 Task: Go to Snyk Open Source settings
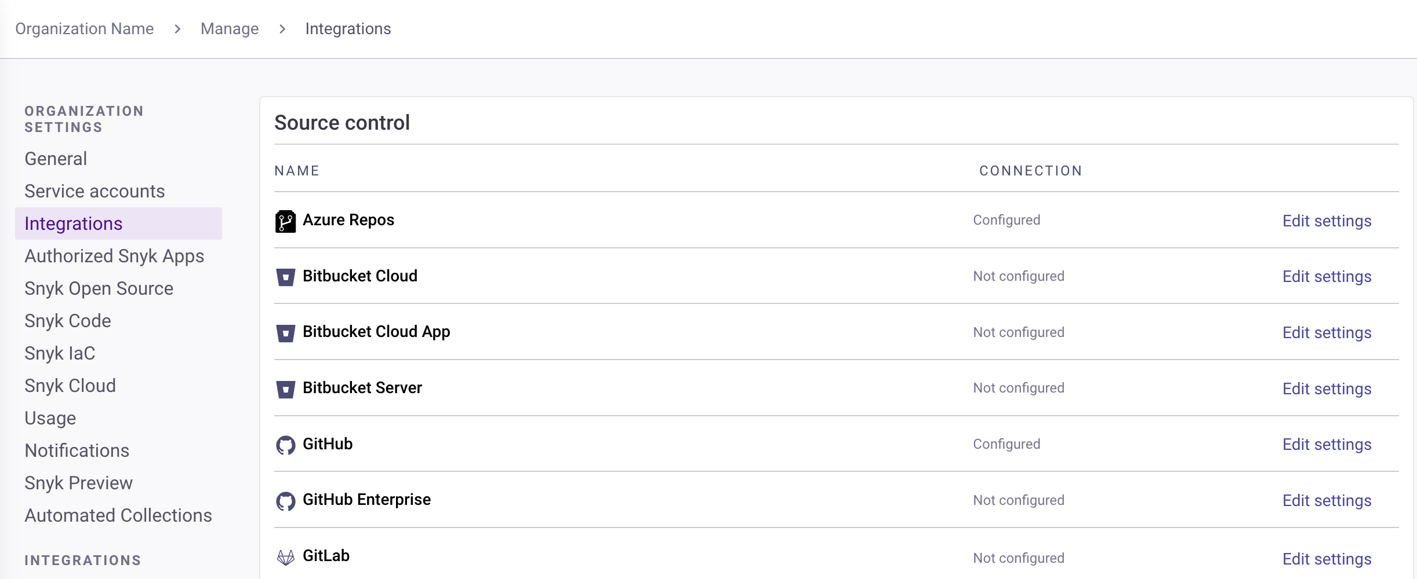click(99, 288)
